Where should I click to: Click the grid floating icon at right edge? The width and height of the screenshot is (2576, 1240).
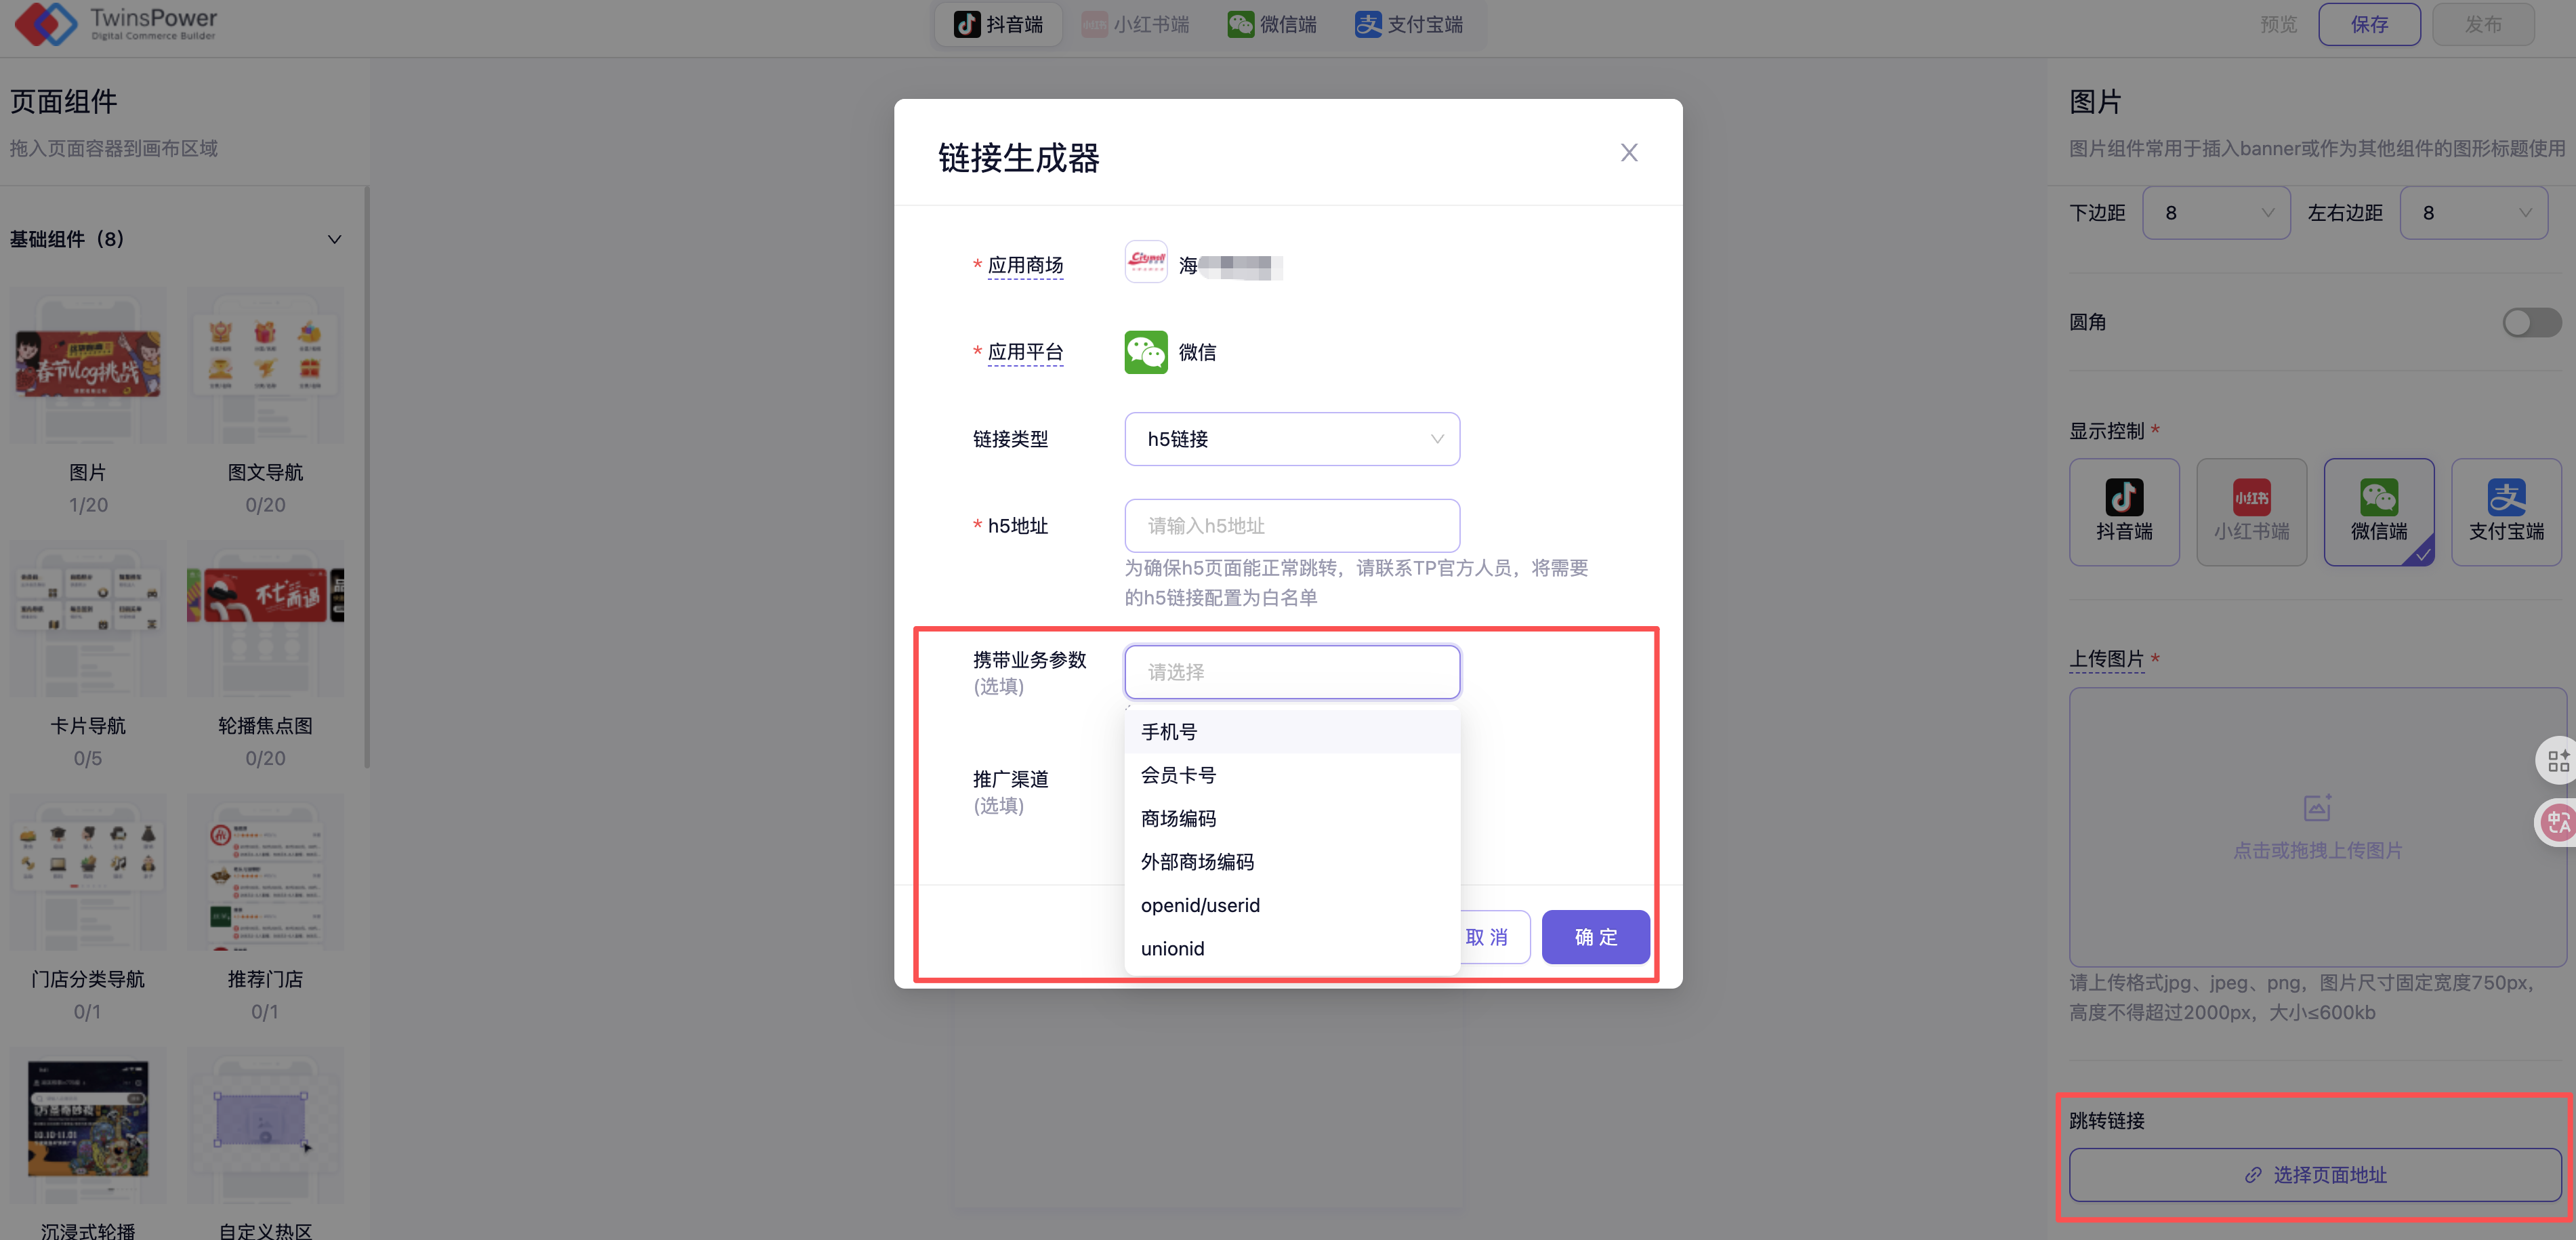pos(2558,761)
